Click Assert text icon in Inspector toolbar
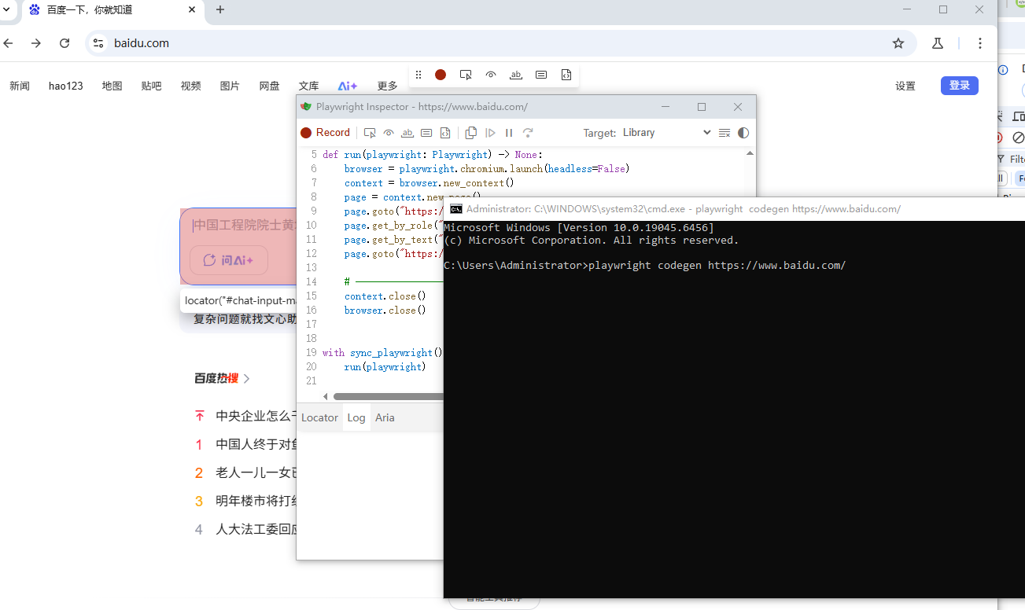Screen dimensions: 1025x610 (x=407, y=133)
